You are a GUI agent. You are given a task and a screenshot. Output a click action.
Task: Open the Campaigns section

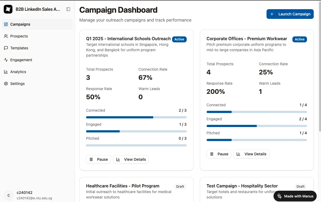click(37, 24)
